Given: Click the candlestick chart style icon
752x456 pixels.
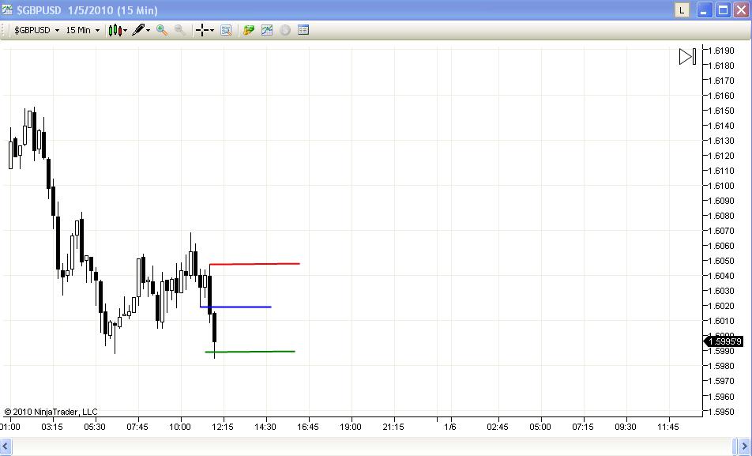Looking at the screenshot, I should click(x=115, y=30).
